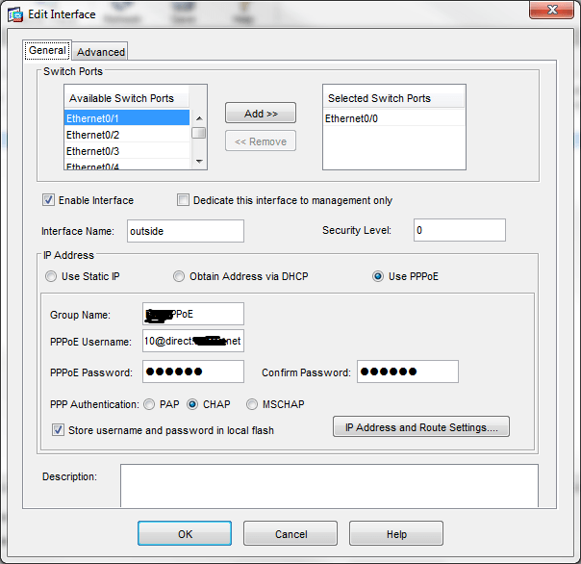Choose the Use Static IP option
Screen dimensions: 581x564
(x=51, y=276)
